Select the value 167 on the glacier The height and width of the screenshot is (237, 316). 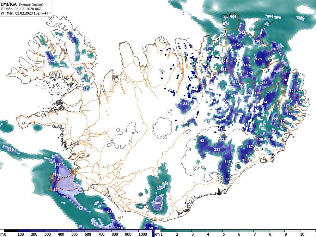tap(250, 147)
